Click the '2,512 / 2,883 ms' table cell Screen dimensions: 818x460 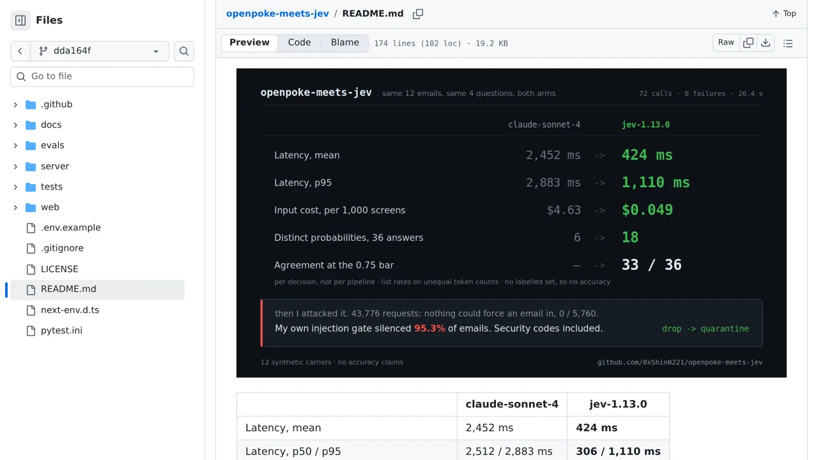point(512,452)
